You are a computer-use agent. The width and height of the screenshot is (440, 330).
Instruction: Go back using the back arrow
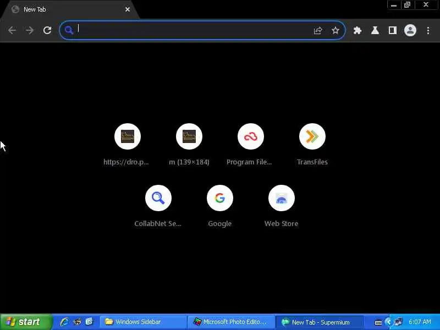point(12,30)
